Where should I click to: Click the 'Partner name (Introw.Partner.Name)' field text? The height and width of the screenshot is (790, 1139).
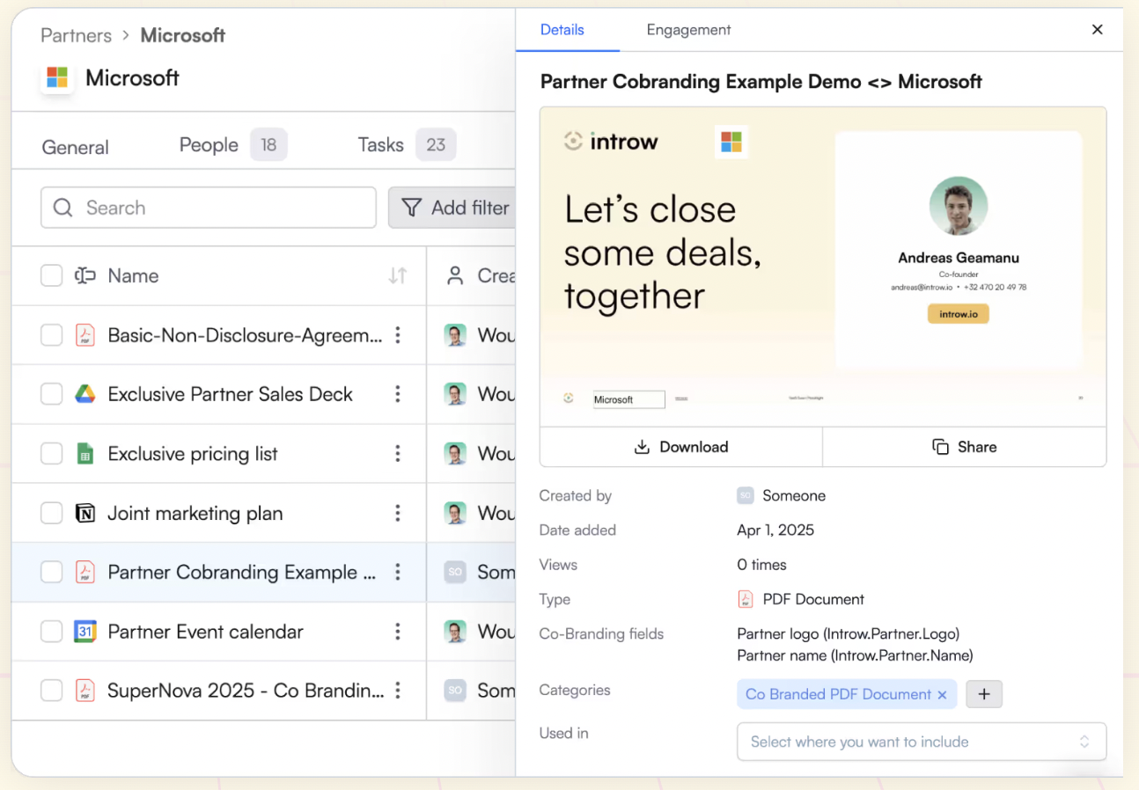855,655
